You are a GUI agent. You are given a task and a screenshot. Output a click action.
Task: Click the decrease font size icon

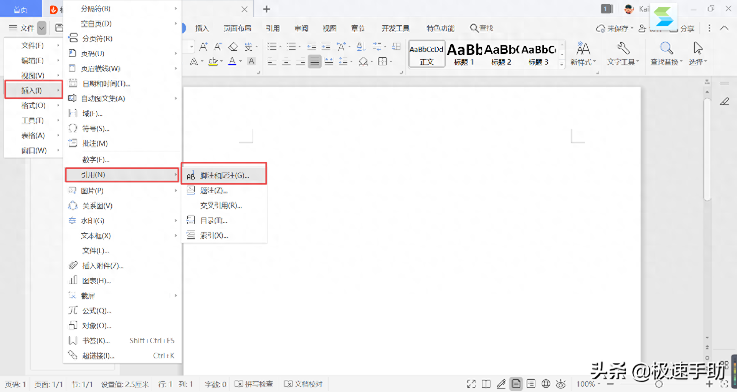[218, 47]
